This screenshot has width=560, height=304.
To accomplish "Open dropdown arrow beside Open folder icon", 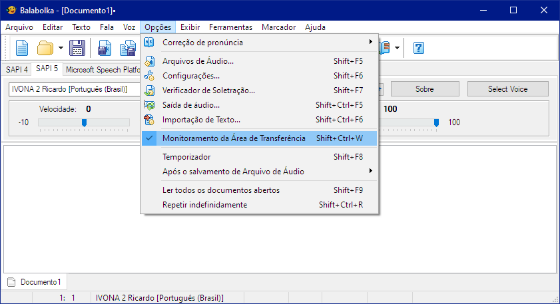I will (61, 48).
